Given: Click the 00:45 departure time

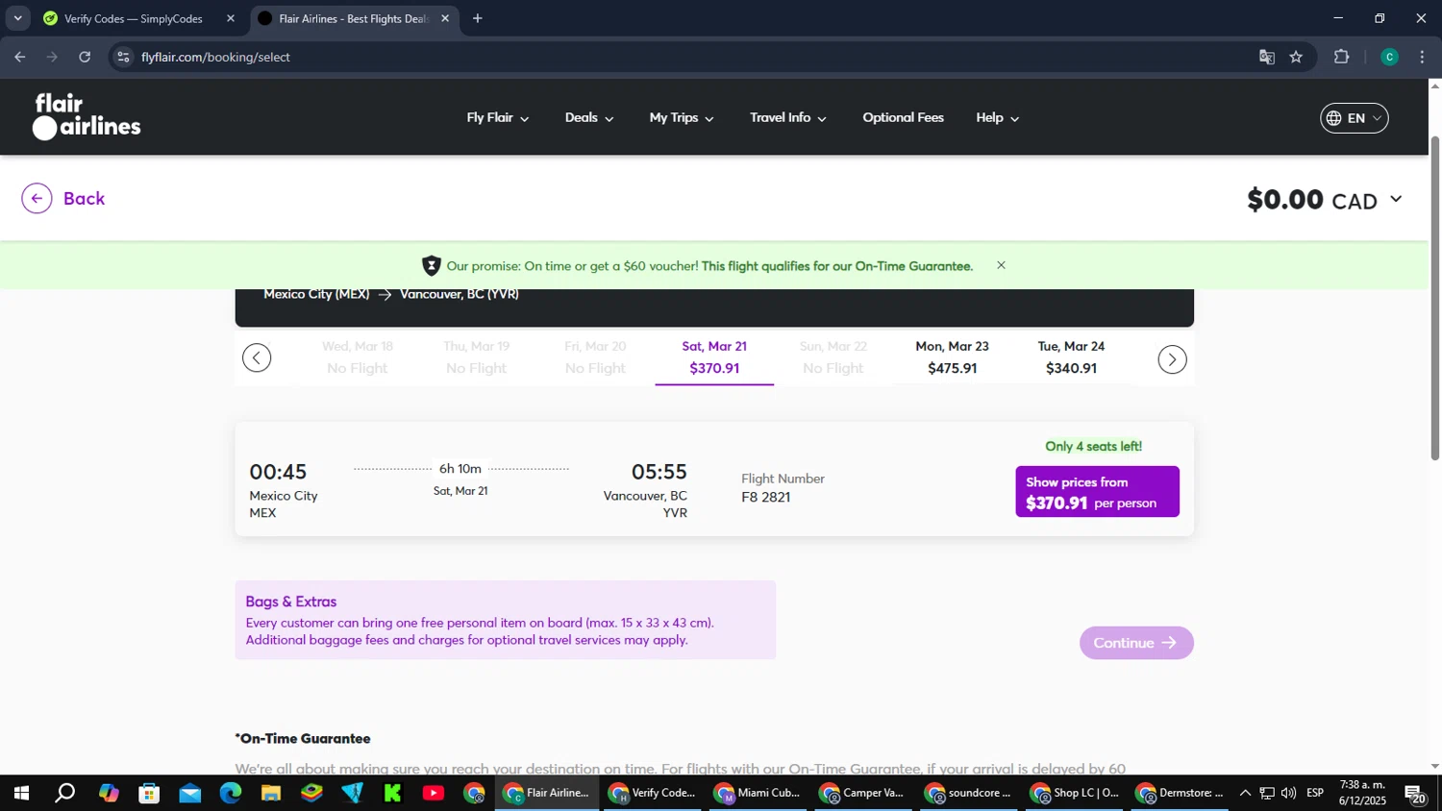Looking at the screenshot, I should pos(278,472).
